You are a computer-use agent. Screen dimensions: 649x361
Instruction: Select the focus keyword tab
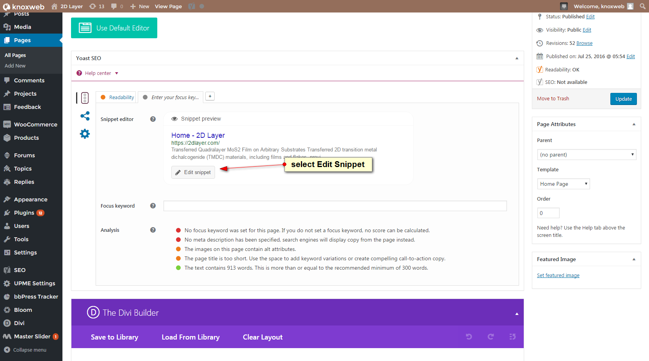coord(171,97)
